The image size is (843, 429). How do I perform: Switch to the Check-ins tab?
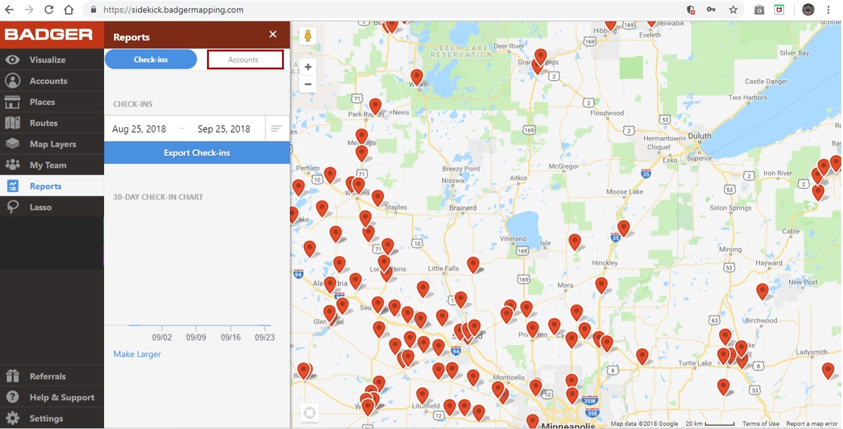coord(151,60)
